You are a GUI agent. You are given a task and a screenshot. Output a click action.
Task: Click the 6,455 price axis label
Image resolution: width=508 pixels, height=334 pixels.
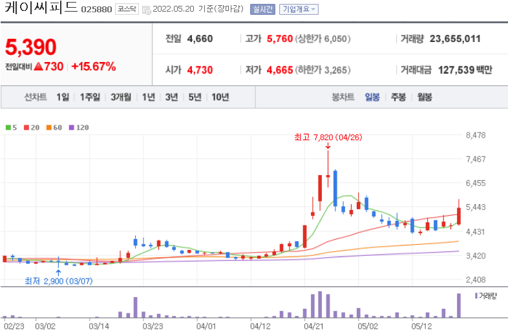pos(476,183)
